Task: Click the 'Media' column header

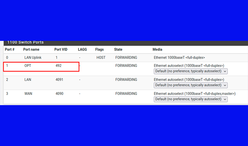Action: (x=157, y=49)
